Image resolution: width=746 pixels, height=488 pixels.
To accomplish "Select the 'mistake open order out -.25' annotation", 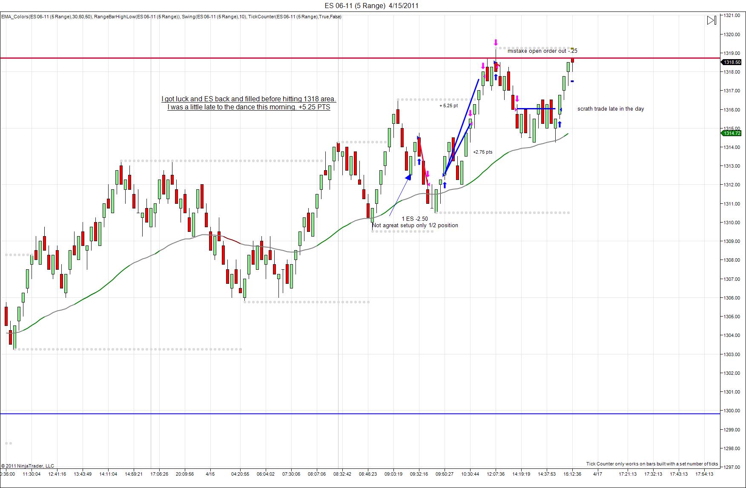I will [x=542, y=51].
